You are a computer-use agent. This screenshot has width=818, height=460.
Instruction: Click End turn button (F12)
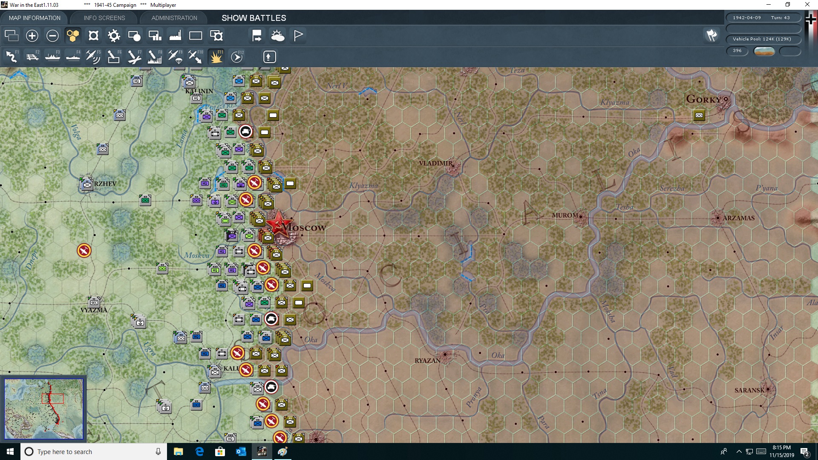tap(237, 57)
